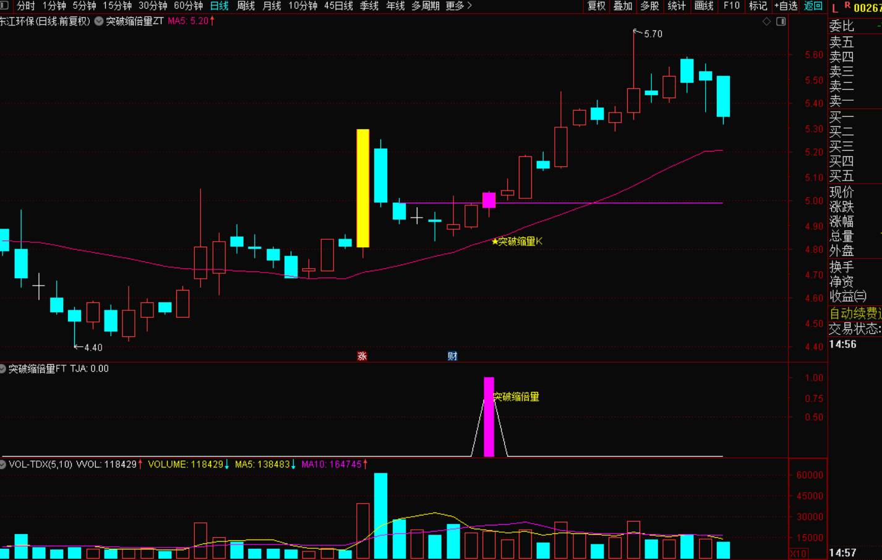Open the VOL-TDX indicator dropdown
Screen dimensions: 882x560
(x=3, y=464)
